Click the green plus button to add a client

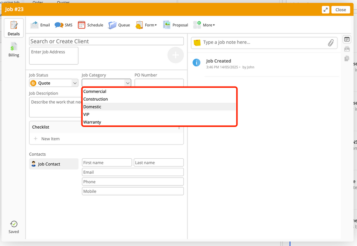(175, 55)
